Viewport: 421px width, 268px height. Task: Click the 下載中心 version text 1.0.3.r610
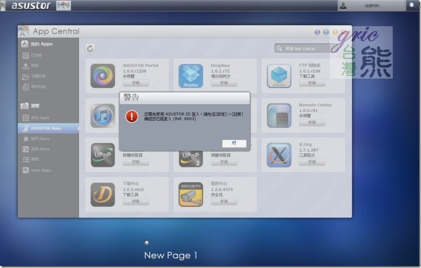[134, 189]
